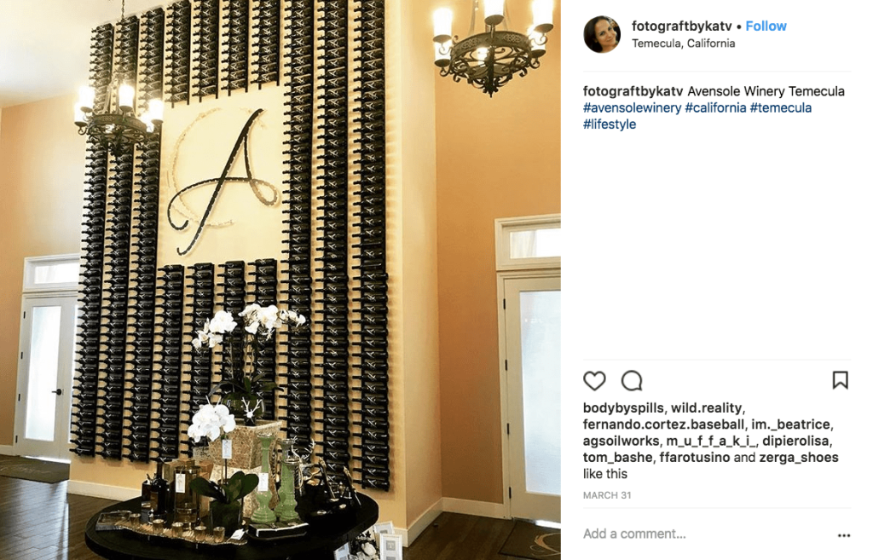Open the MARCH 31 post date
The width and height of the screenshot is (873, 560).
pyautogui.click(x=607, y=495)
